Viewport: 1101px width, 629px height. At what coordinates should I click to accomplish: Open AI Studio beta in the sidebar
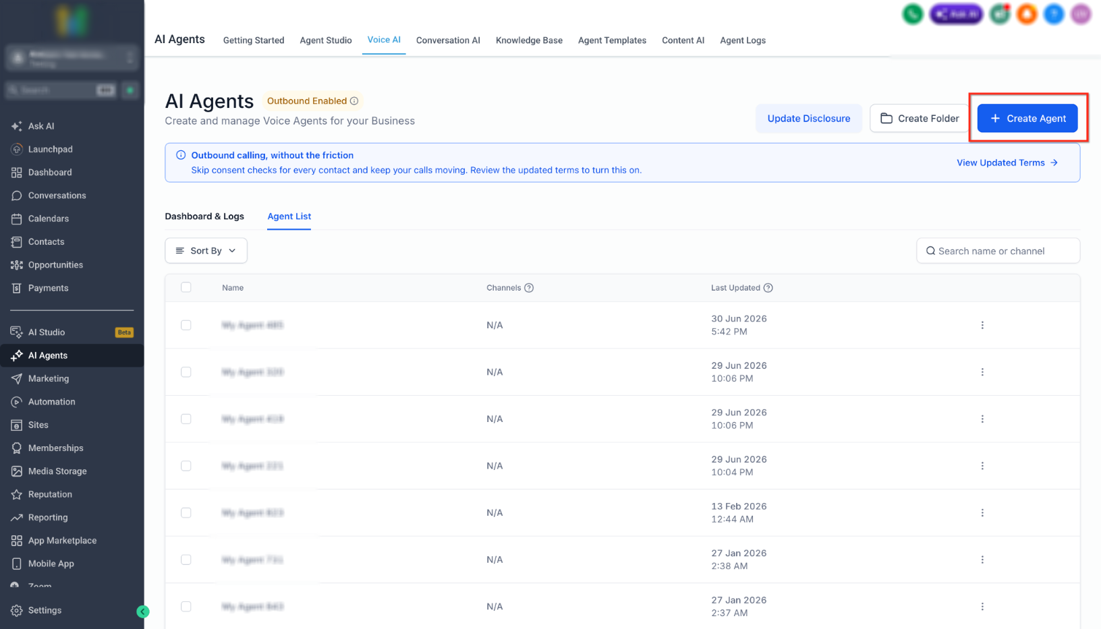click(x=72, y=332)
